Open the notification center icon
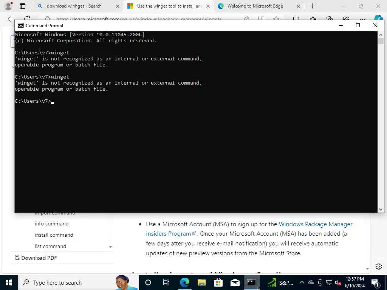Viewport: 387px width, 290px height. 375,283
